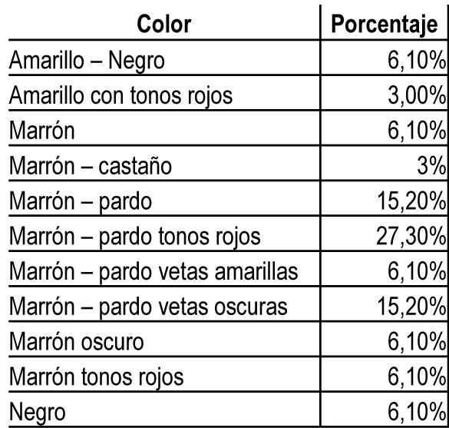Screen dimensions: 449x428
Task: Click the Negro row label
Action: (x=38, y=413)
